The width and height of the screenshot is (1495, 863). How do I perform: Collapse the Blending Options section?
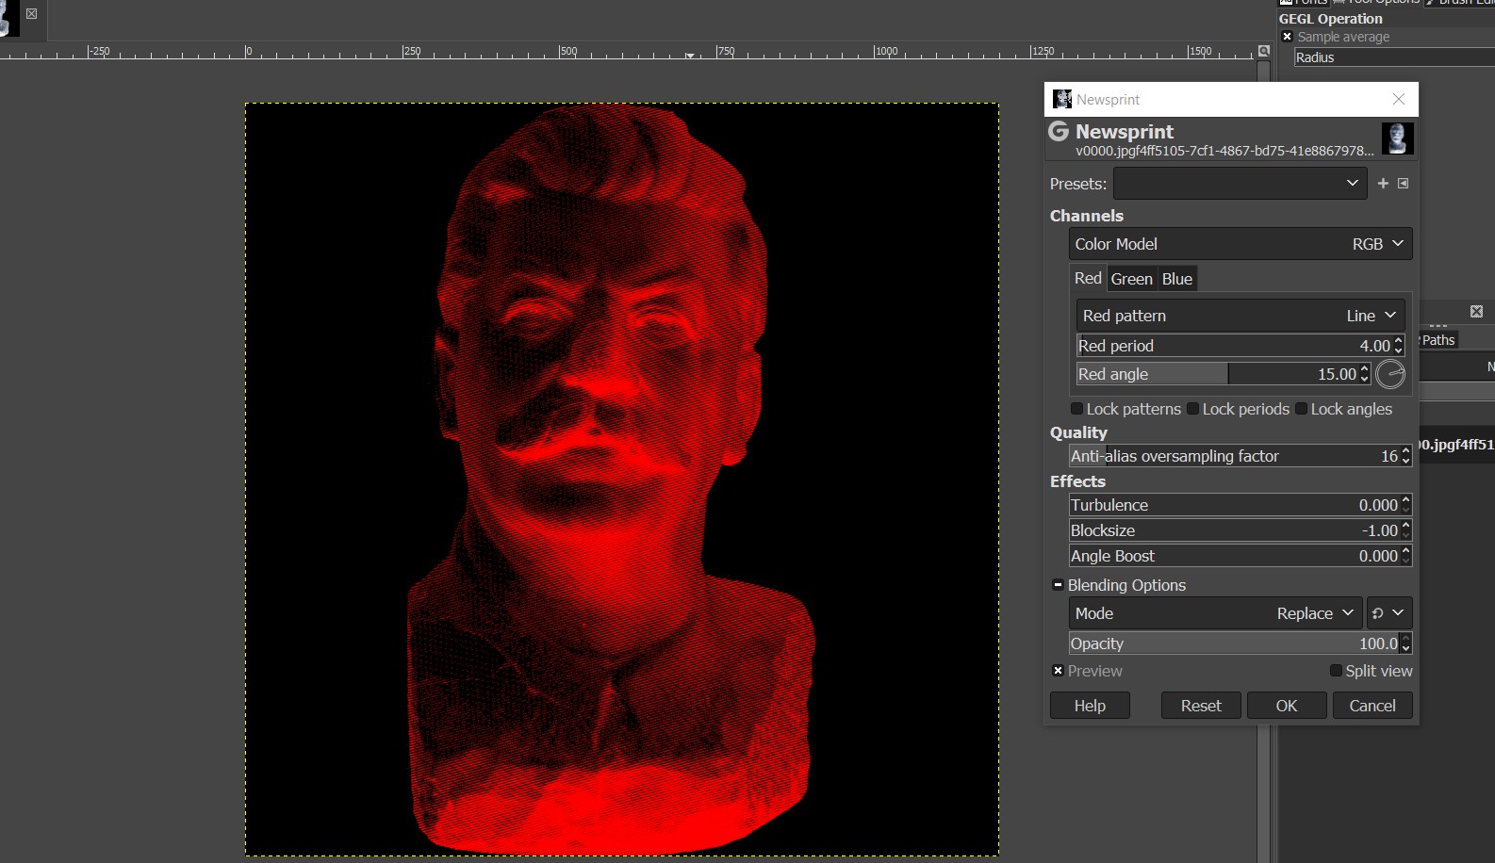pyautogui.click(x=1058, y=585)
